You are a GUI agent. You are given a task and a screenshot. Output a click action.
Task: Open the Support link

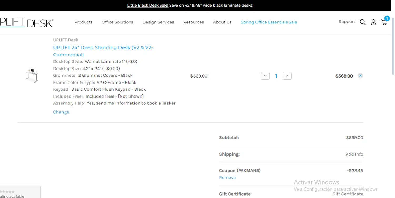point(347,22)
